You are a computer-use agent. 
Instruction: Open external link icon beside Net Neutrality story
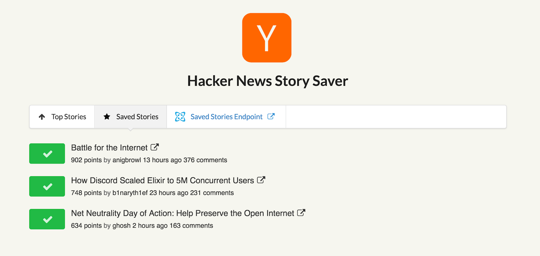(301, 213)
